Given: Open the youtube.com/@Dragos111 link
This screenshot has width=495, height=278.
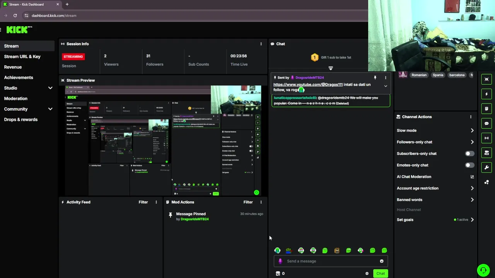Looking at the screenshot, I should (308, 85).
